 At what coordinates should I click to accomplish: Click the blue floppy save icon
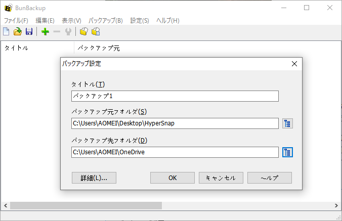tap(29, 32)
